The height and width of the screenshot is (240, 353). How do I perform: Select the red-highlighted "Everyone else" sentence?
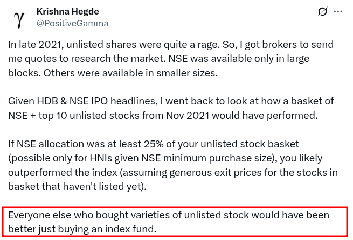pyautogui.click(x=168, y=222)
